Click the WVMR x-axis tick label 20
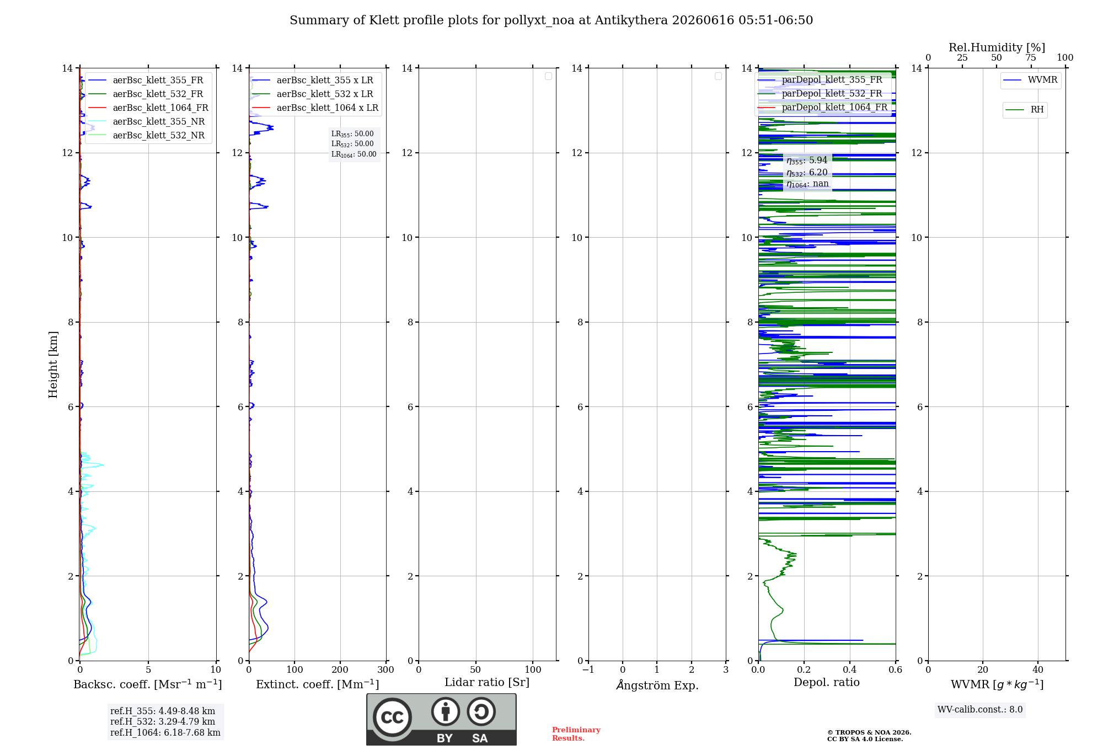1103x750 pixels. point(983,670)
